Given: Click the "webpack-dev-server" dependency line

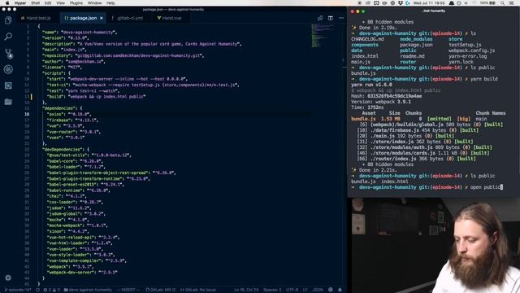Looking at the screenshot, I should (x=82, y=273).
